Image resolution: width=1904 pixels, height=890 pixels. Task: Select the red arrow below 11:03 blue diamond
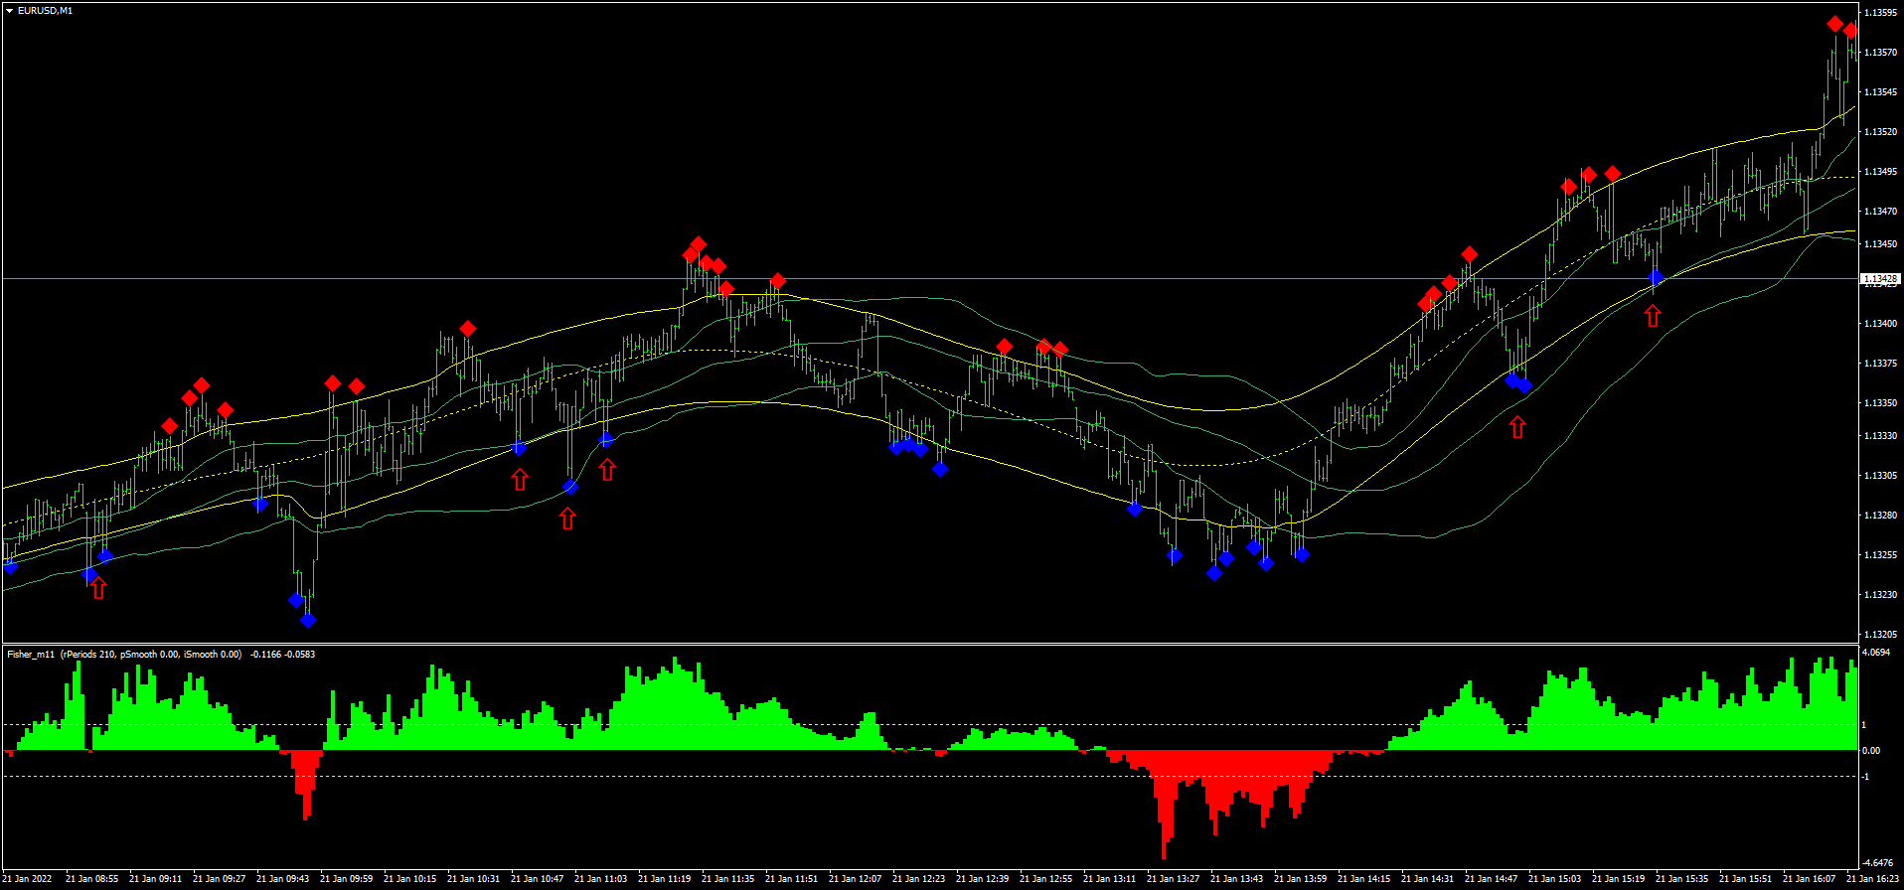coord(607,470)
